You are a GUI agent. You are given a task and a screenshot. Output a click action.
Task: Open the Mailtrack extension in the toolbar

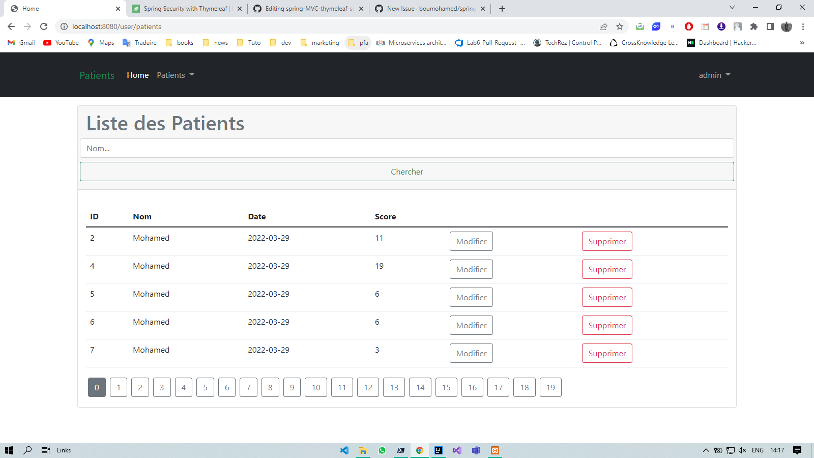640,26
